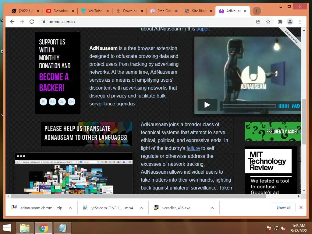This screenshot has height=234, width=312.
Task: Close the Free Onl tab
Action: point(176,11)
